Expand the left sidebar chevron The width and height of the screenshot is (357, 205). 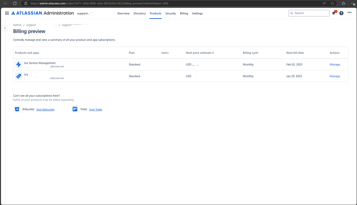click(x=5, y=28)
